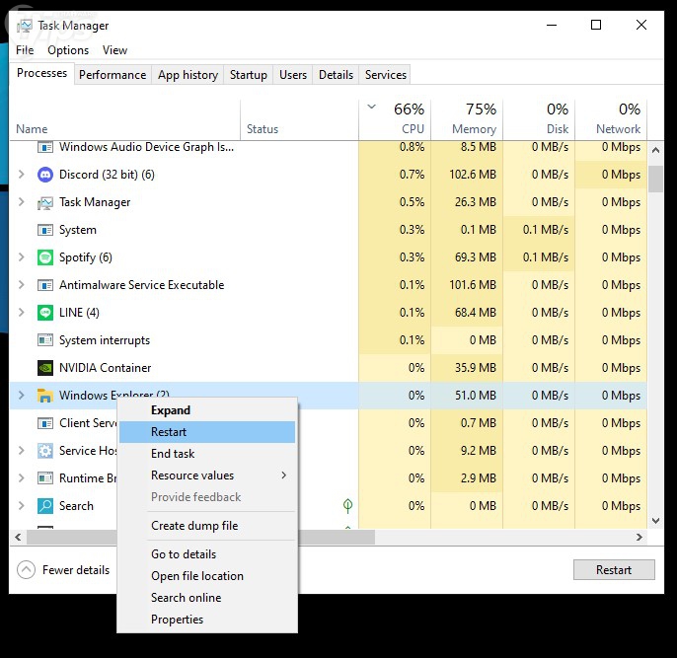Click the Discord app icon

(45, 175)
